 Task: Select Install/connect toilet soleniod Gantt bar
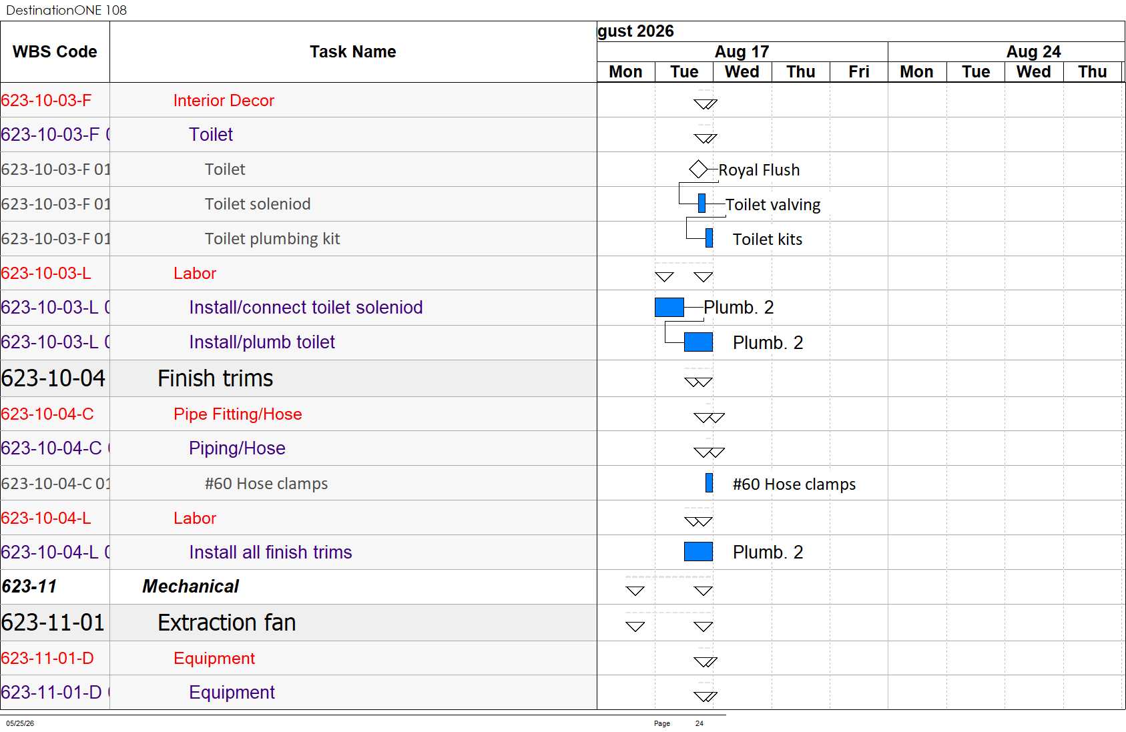click(669, 307)
